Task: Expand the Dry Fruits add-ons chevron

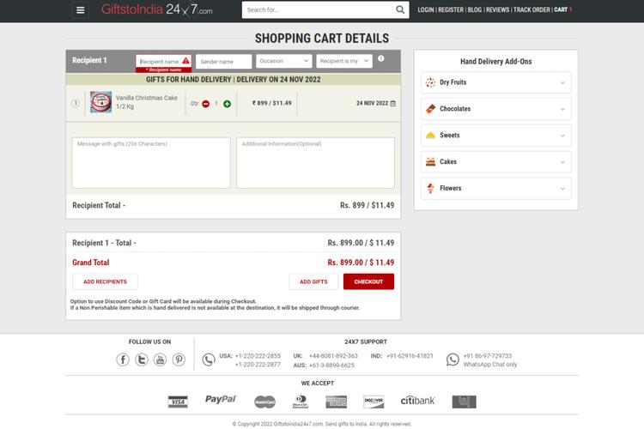Action: pyautogui.click(x=562, y=83)
